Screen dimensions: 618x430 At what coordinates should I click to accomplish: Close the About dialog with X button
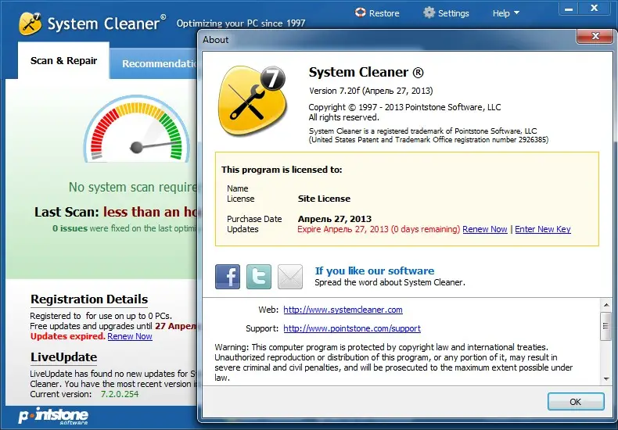595,36
